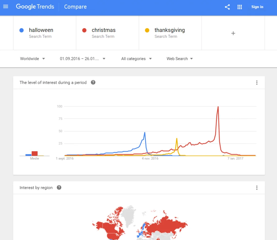Add a comparison term with plus
Image resolution: width=277 pixels, height=240 pixels.
[x=233, y=33]
